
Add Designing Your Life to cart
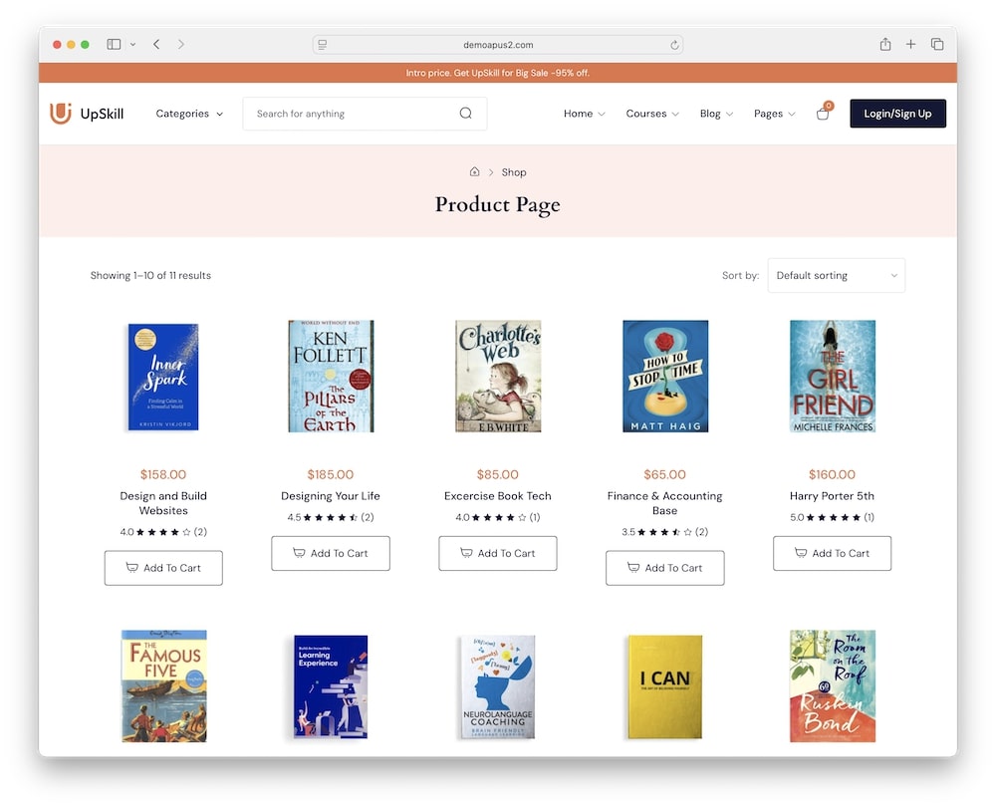pyautogui.click(x=331, y=553)
